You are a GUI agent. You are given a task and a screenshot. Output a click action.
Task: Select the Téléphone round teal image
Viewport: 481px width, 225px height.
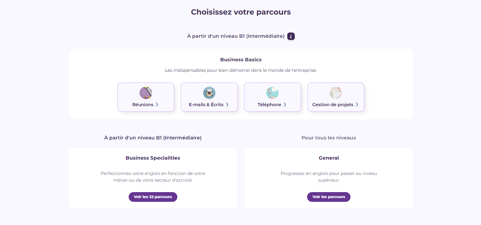[x=272, y=93]
